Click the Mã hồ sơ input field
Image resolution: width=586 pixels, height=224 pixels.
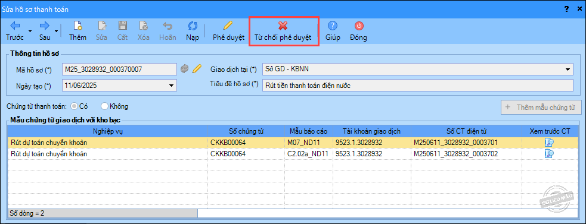(x=119, y=69)
